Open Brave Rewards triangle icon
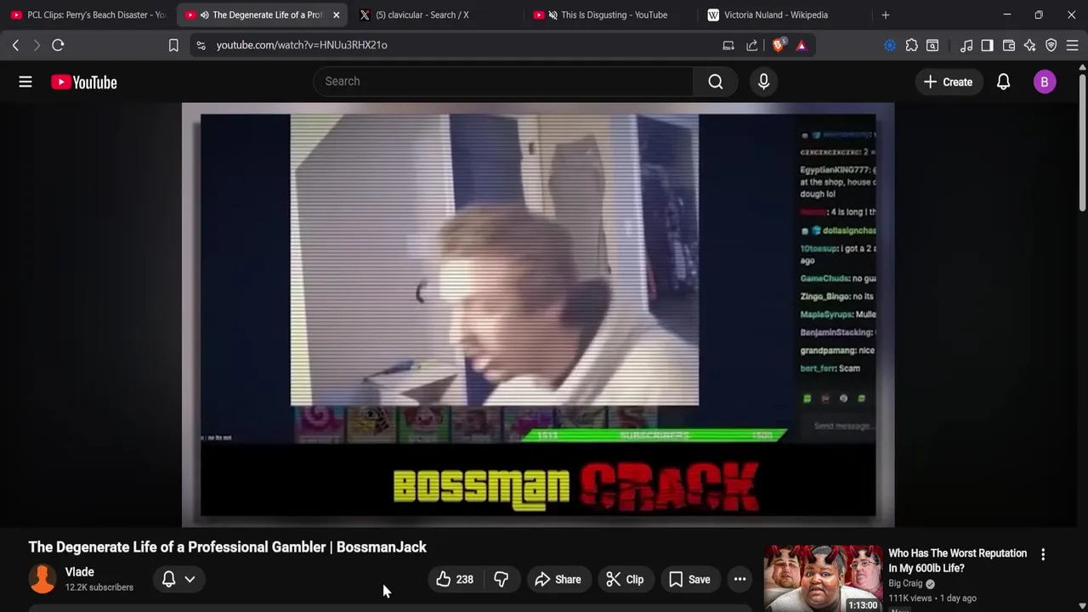 [x=802, y=45]
